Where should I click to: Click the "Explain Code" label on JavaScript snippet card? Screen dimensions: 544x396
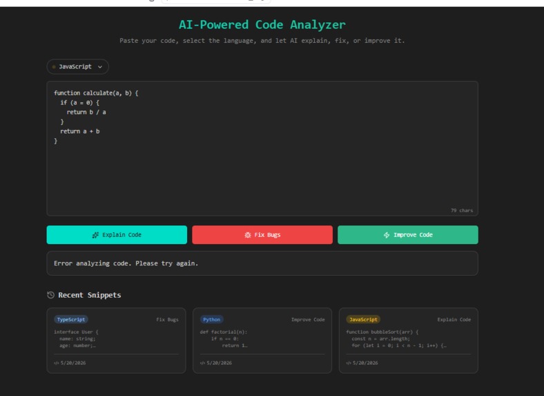(x=454, y=319)
